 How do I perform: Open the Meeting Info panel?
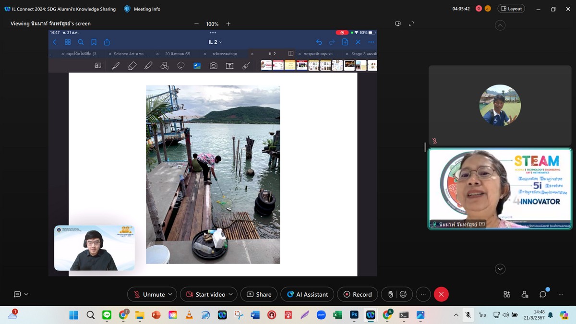142,9
